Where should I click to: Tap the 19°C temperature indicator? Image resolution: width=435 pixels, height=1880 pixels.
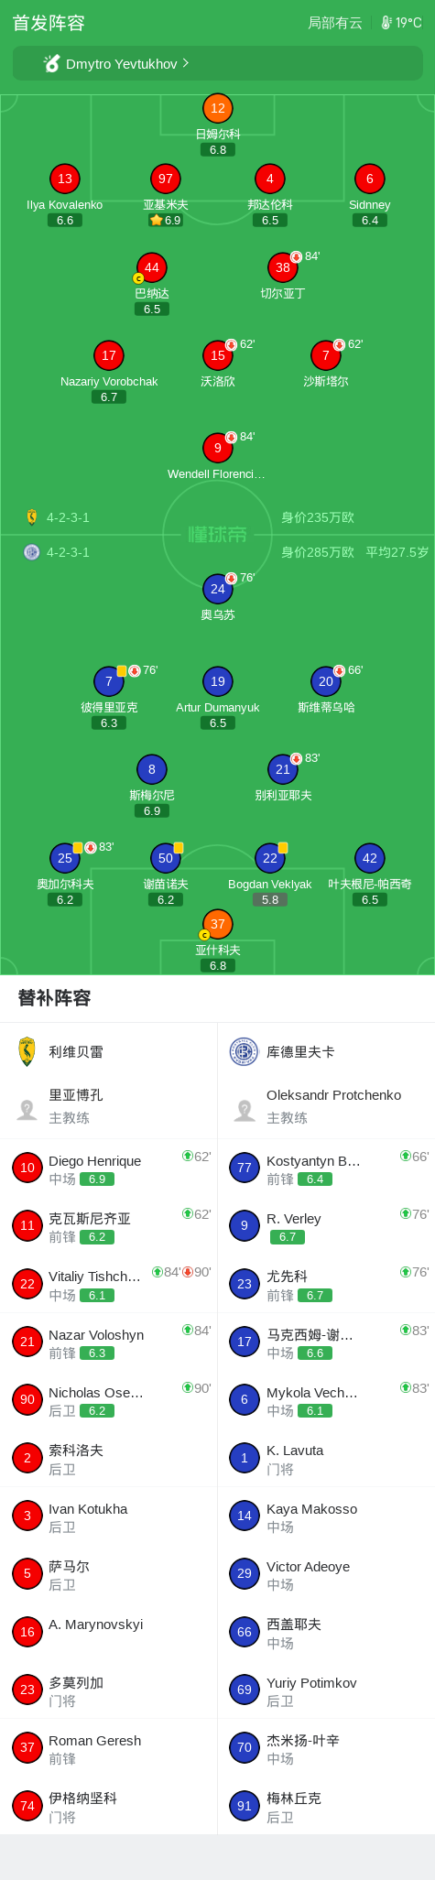(x=401, y=23)
